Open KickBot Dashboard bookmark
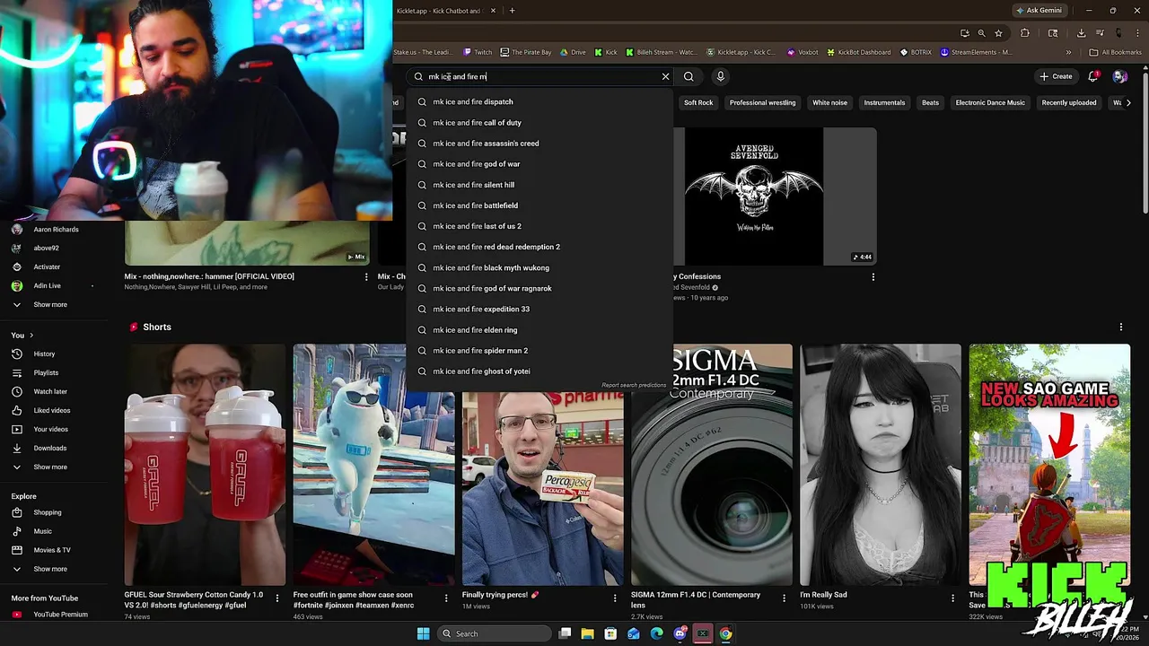This screenshot has height=646, width=1149. click(x=857, y=52)
